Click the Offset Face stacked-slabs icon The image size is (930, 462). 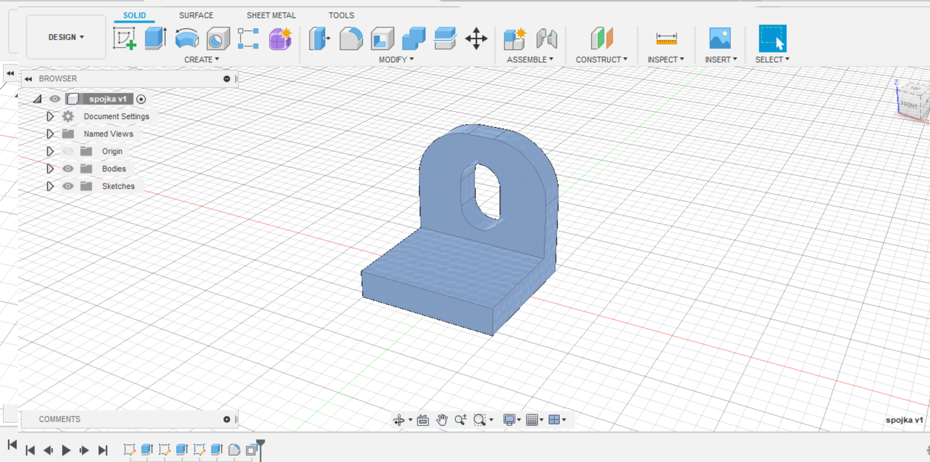(445, 38)
